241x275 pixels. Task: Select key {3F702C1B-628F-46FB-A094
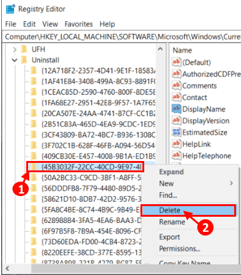pos(99,145)
